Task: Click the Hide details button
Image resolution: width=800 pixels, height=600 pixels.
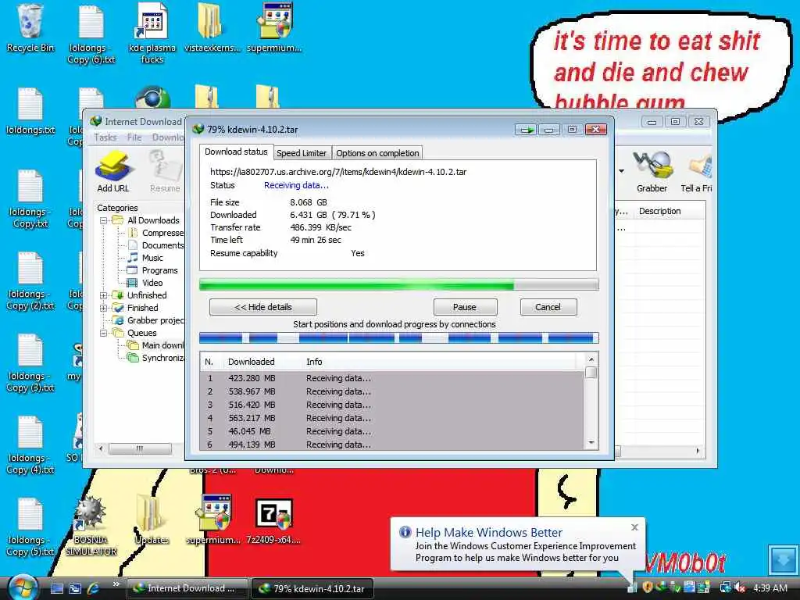Action: (263, 307)
